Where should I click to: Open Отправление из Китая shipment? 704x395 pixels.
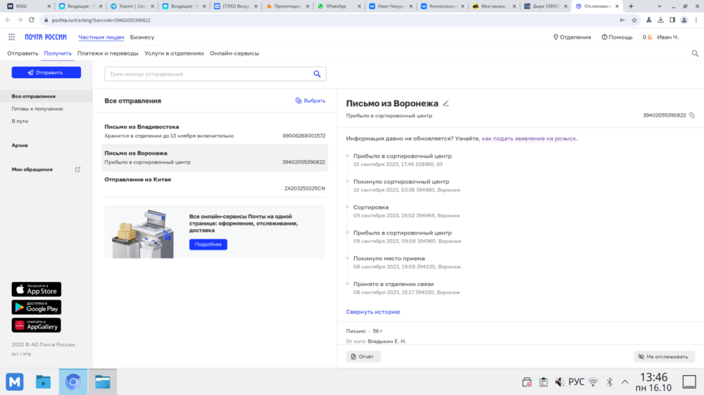(x=215, y=184)
